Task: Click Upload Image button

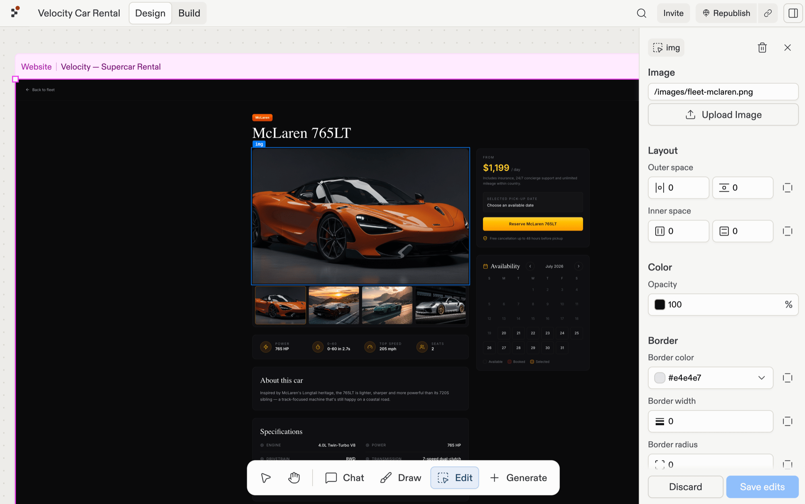Action: pyautogui.click(x=723, y=115)
